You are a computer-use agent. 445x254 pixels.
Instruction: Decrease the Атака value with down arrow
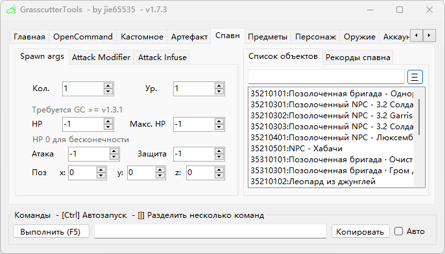click(x=114, y=156)
